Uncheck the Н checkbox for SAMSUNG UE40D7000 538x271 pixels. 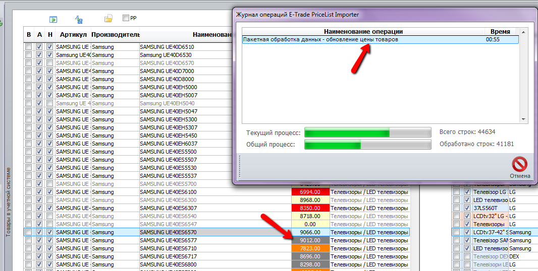click(50, 71)
